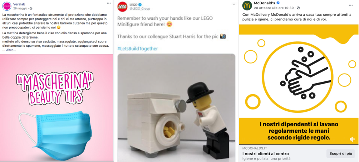Screen dimensions: 359x162
Task: Open the Veralab profile avatar
Action: point(7,6)
